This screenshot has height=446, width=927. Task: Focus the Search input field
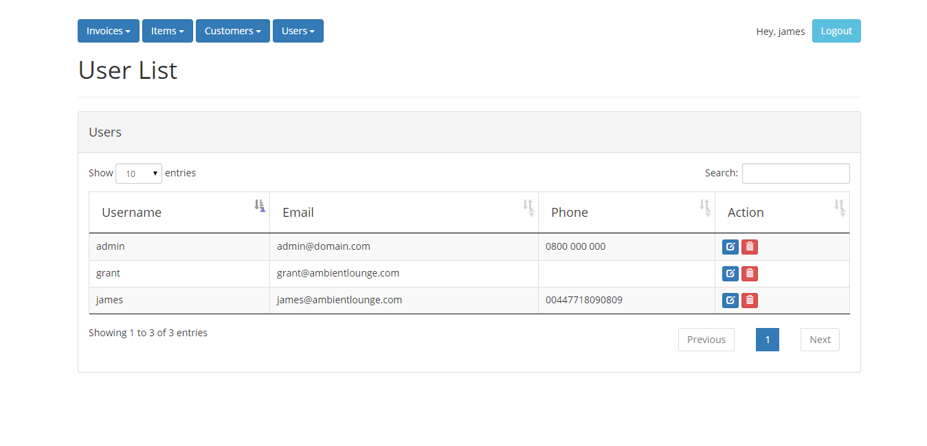[796, 174]
